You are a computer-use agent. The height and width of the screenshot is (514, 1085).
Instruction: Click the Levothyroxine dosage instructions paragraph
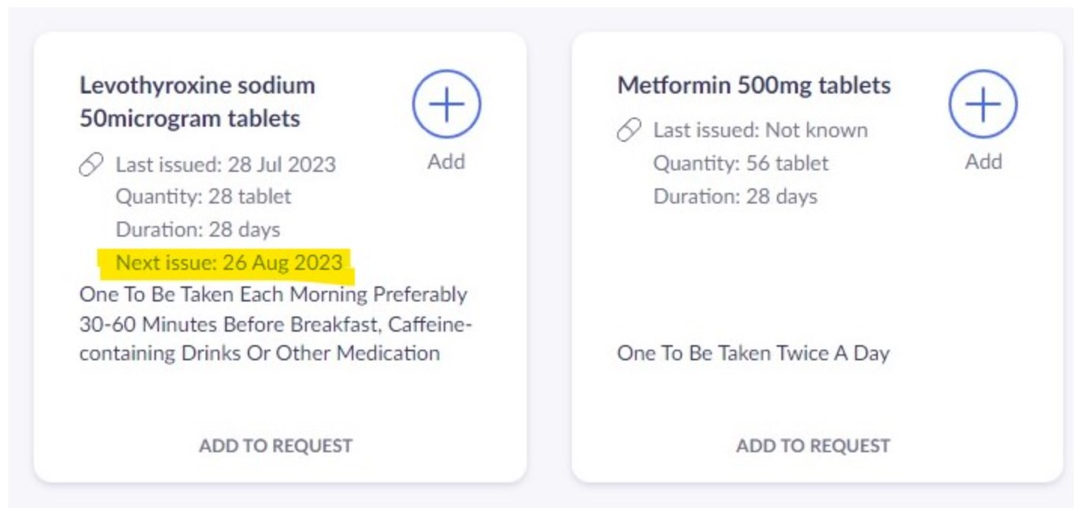pyautogui.click(x=275, y=323)
